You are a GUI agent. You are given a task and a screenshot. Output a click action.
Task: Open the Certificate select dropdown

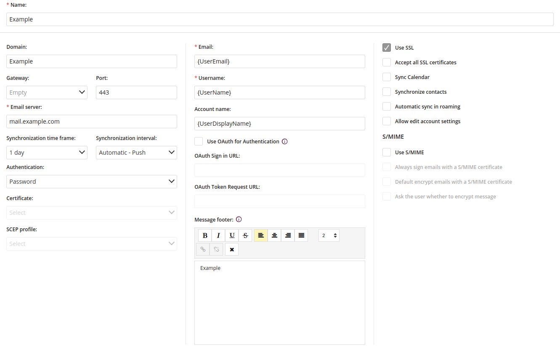(92, 213)
